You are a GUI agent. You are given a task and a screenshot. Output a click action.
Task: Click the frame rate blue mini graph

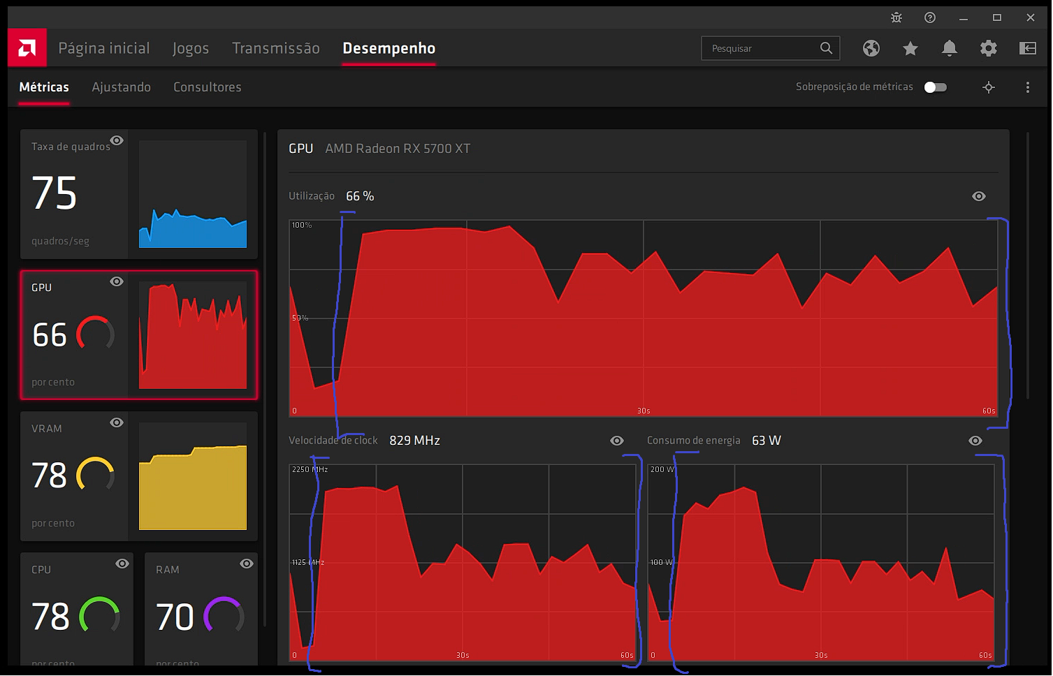click(193, 194)
